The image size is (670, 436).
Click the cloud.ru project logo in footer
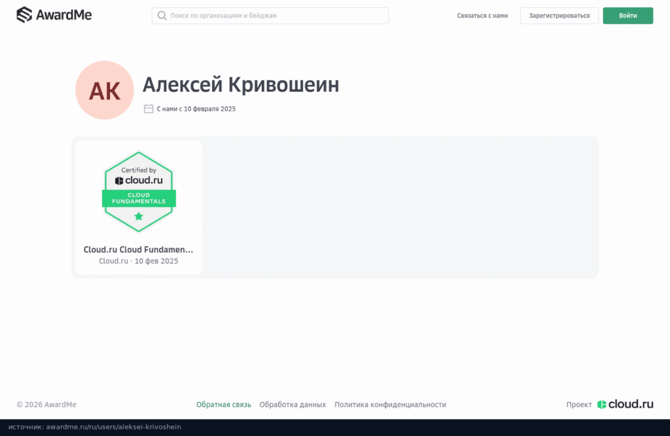tap(625, 404)
